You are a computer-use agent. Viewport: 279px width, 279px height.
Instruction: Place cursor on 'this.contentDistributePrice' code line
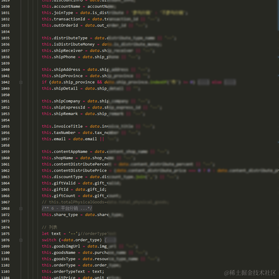pos(160,170)
